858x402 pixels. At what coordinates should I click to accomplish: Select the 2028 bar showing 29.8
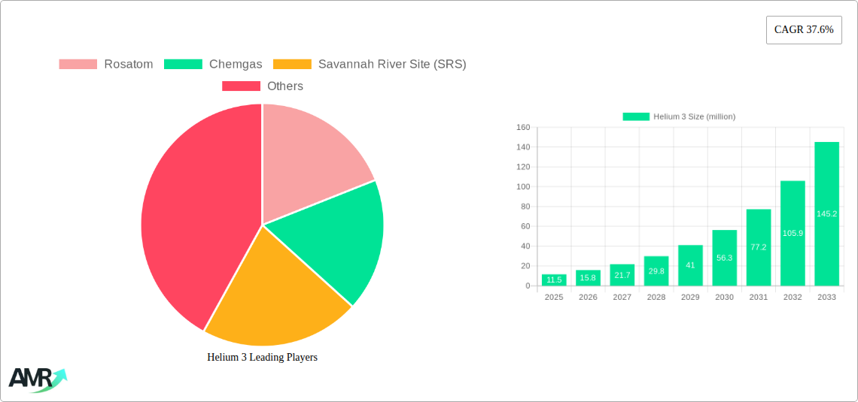[x=656, y=271]
